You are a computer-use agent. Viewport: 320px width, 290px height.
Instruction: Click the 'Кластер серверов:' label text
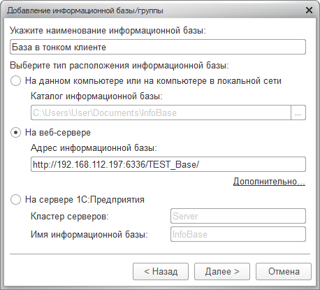pos(70,217)
